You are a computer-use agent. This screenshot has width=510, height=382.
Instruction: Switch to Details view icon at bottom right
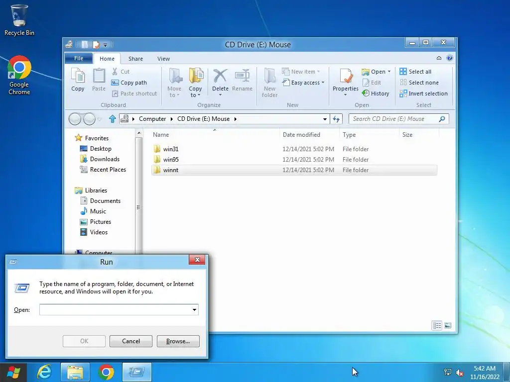pos(437,325)
